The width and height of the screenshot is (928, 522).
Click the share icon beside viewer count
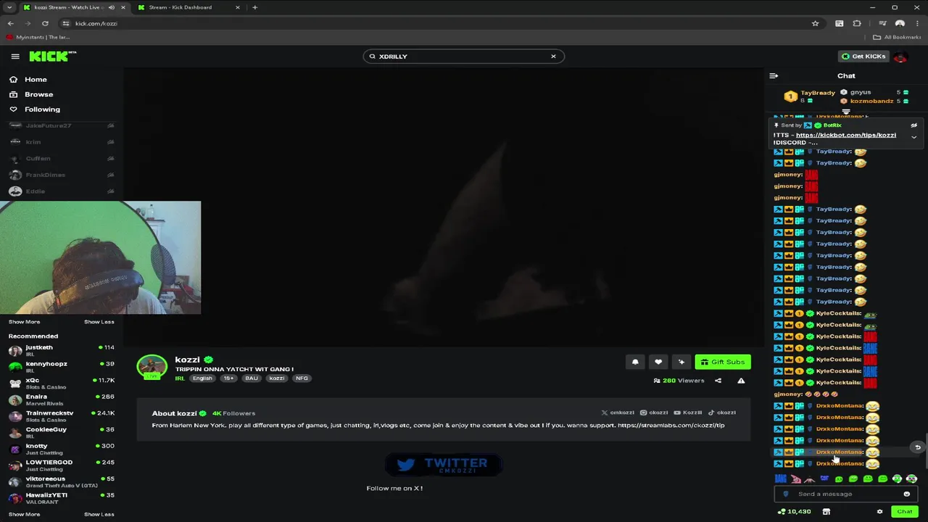(x=718, y=381)
